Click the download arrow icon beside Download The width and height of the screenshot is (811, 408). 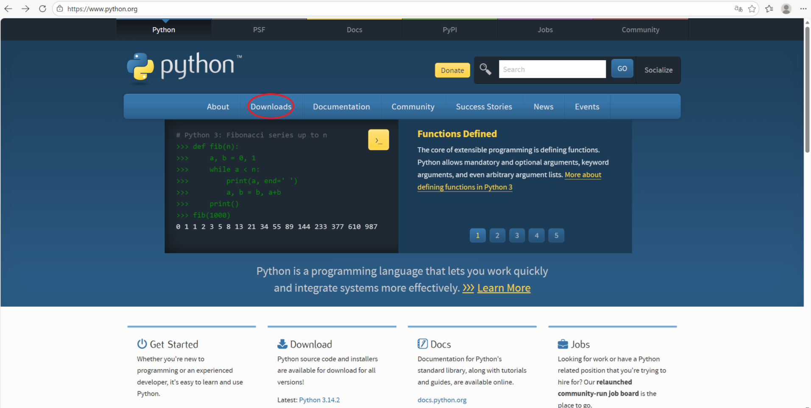click(282, 344)
